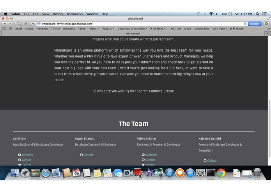Click the Reader button
The width and height of the screenshot is (271, 192).
[255, 24]
